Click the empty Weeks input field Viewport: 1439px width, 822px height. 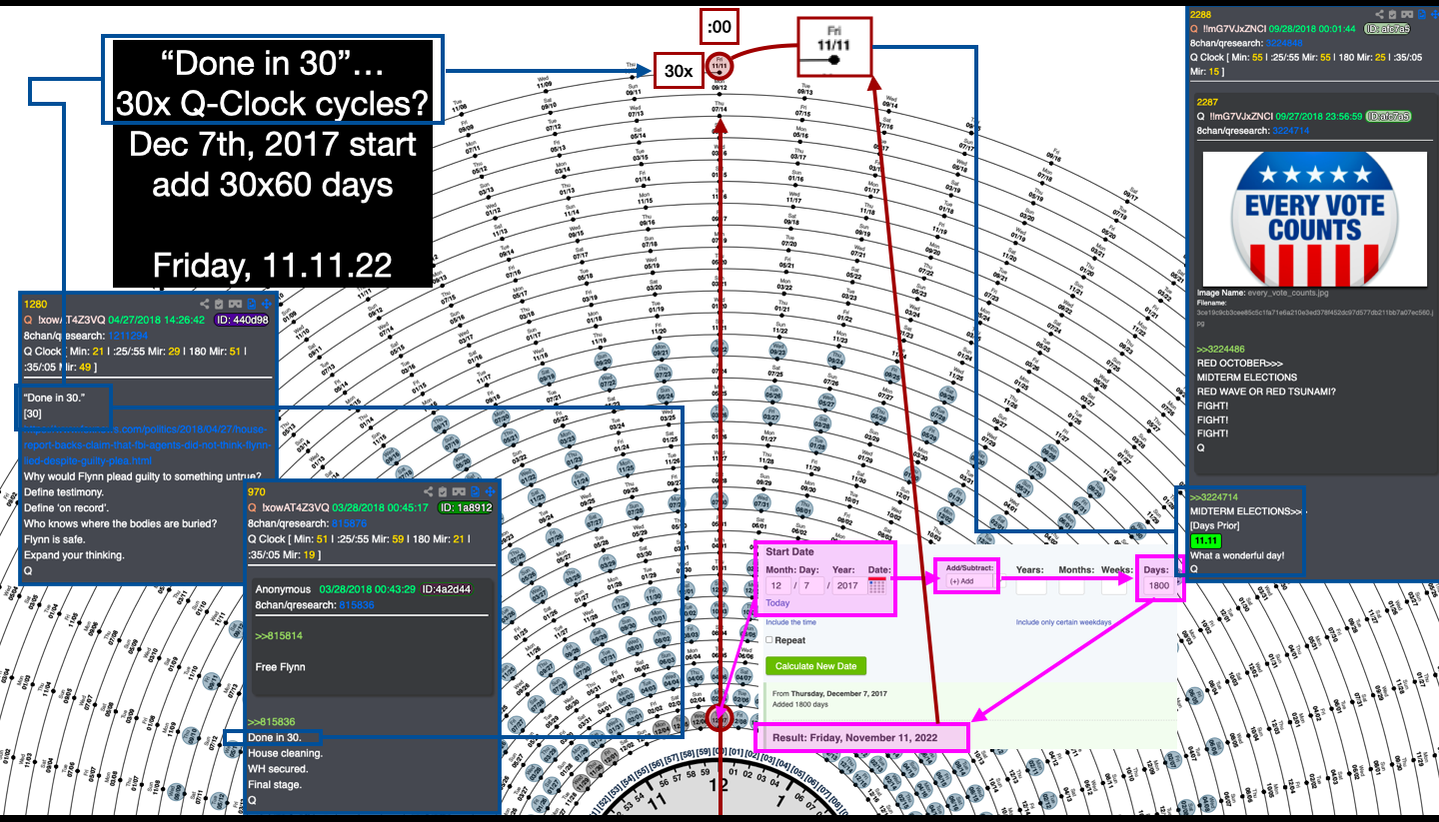(1113, 585)
